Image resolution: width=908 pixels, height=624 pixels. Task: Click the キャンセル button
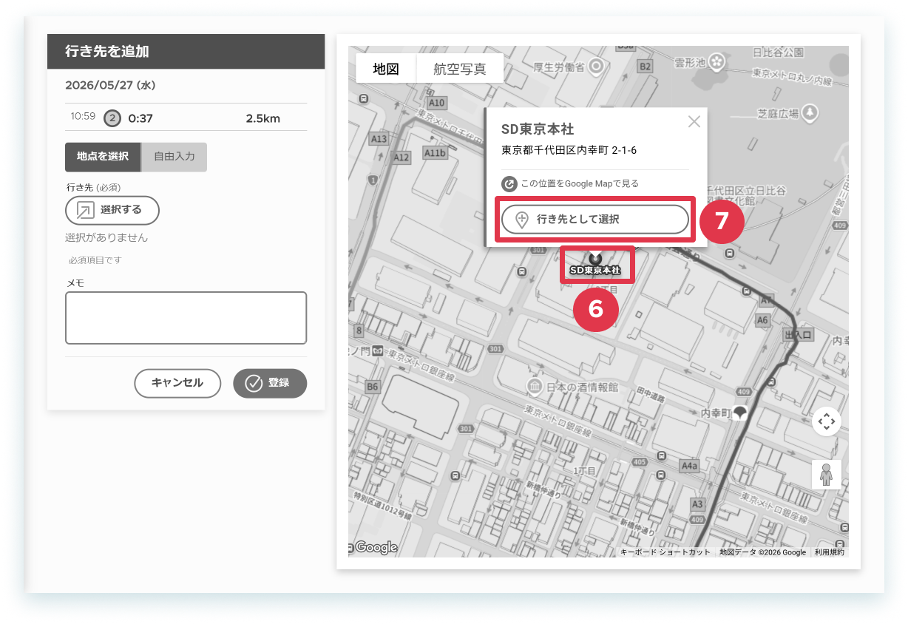click(177, 383)
